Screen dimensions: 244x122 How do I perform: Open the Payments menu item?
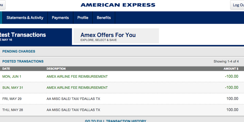coord(60,18)
